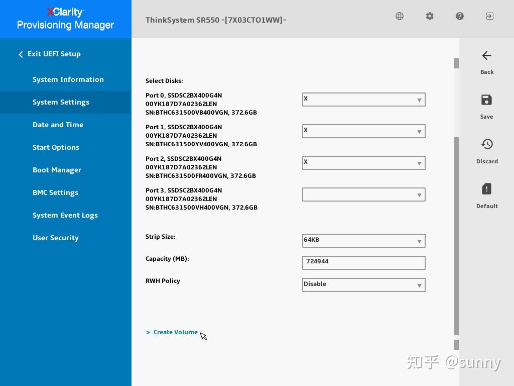Click the exit icon in the top right

[490, 16]
